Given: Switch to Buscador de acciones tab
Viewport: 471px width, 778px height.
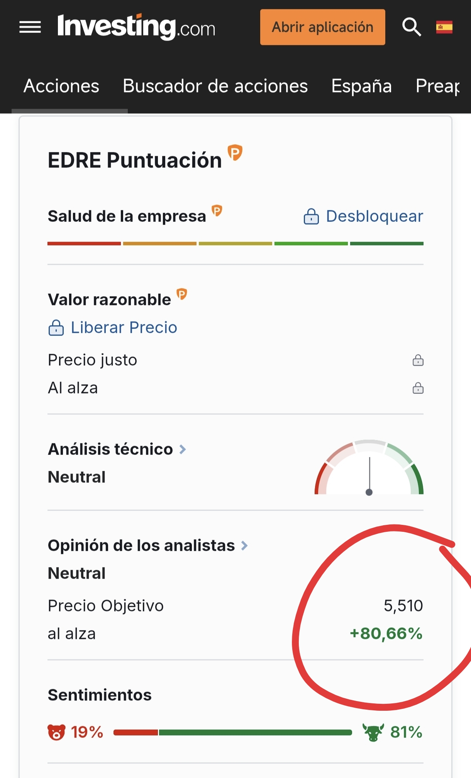Looking at the screenshot, I should point(215,86).
